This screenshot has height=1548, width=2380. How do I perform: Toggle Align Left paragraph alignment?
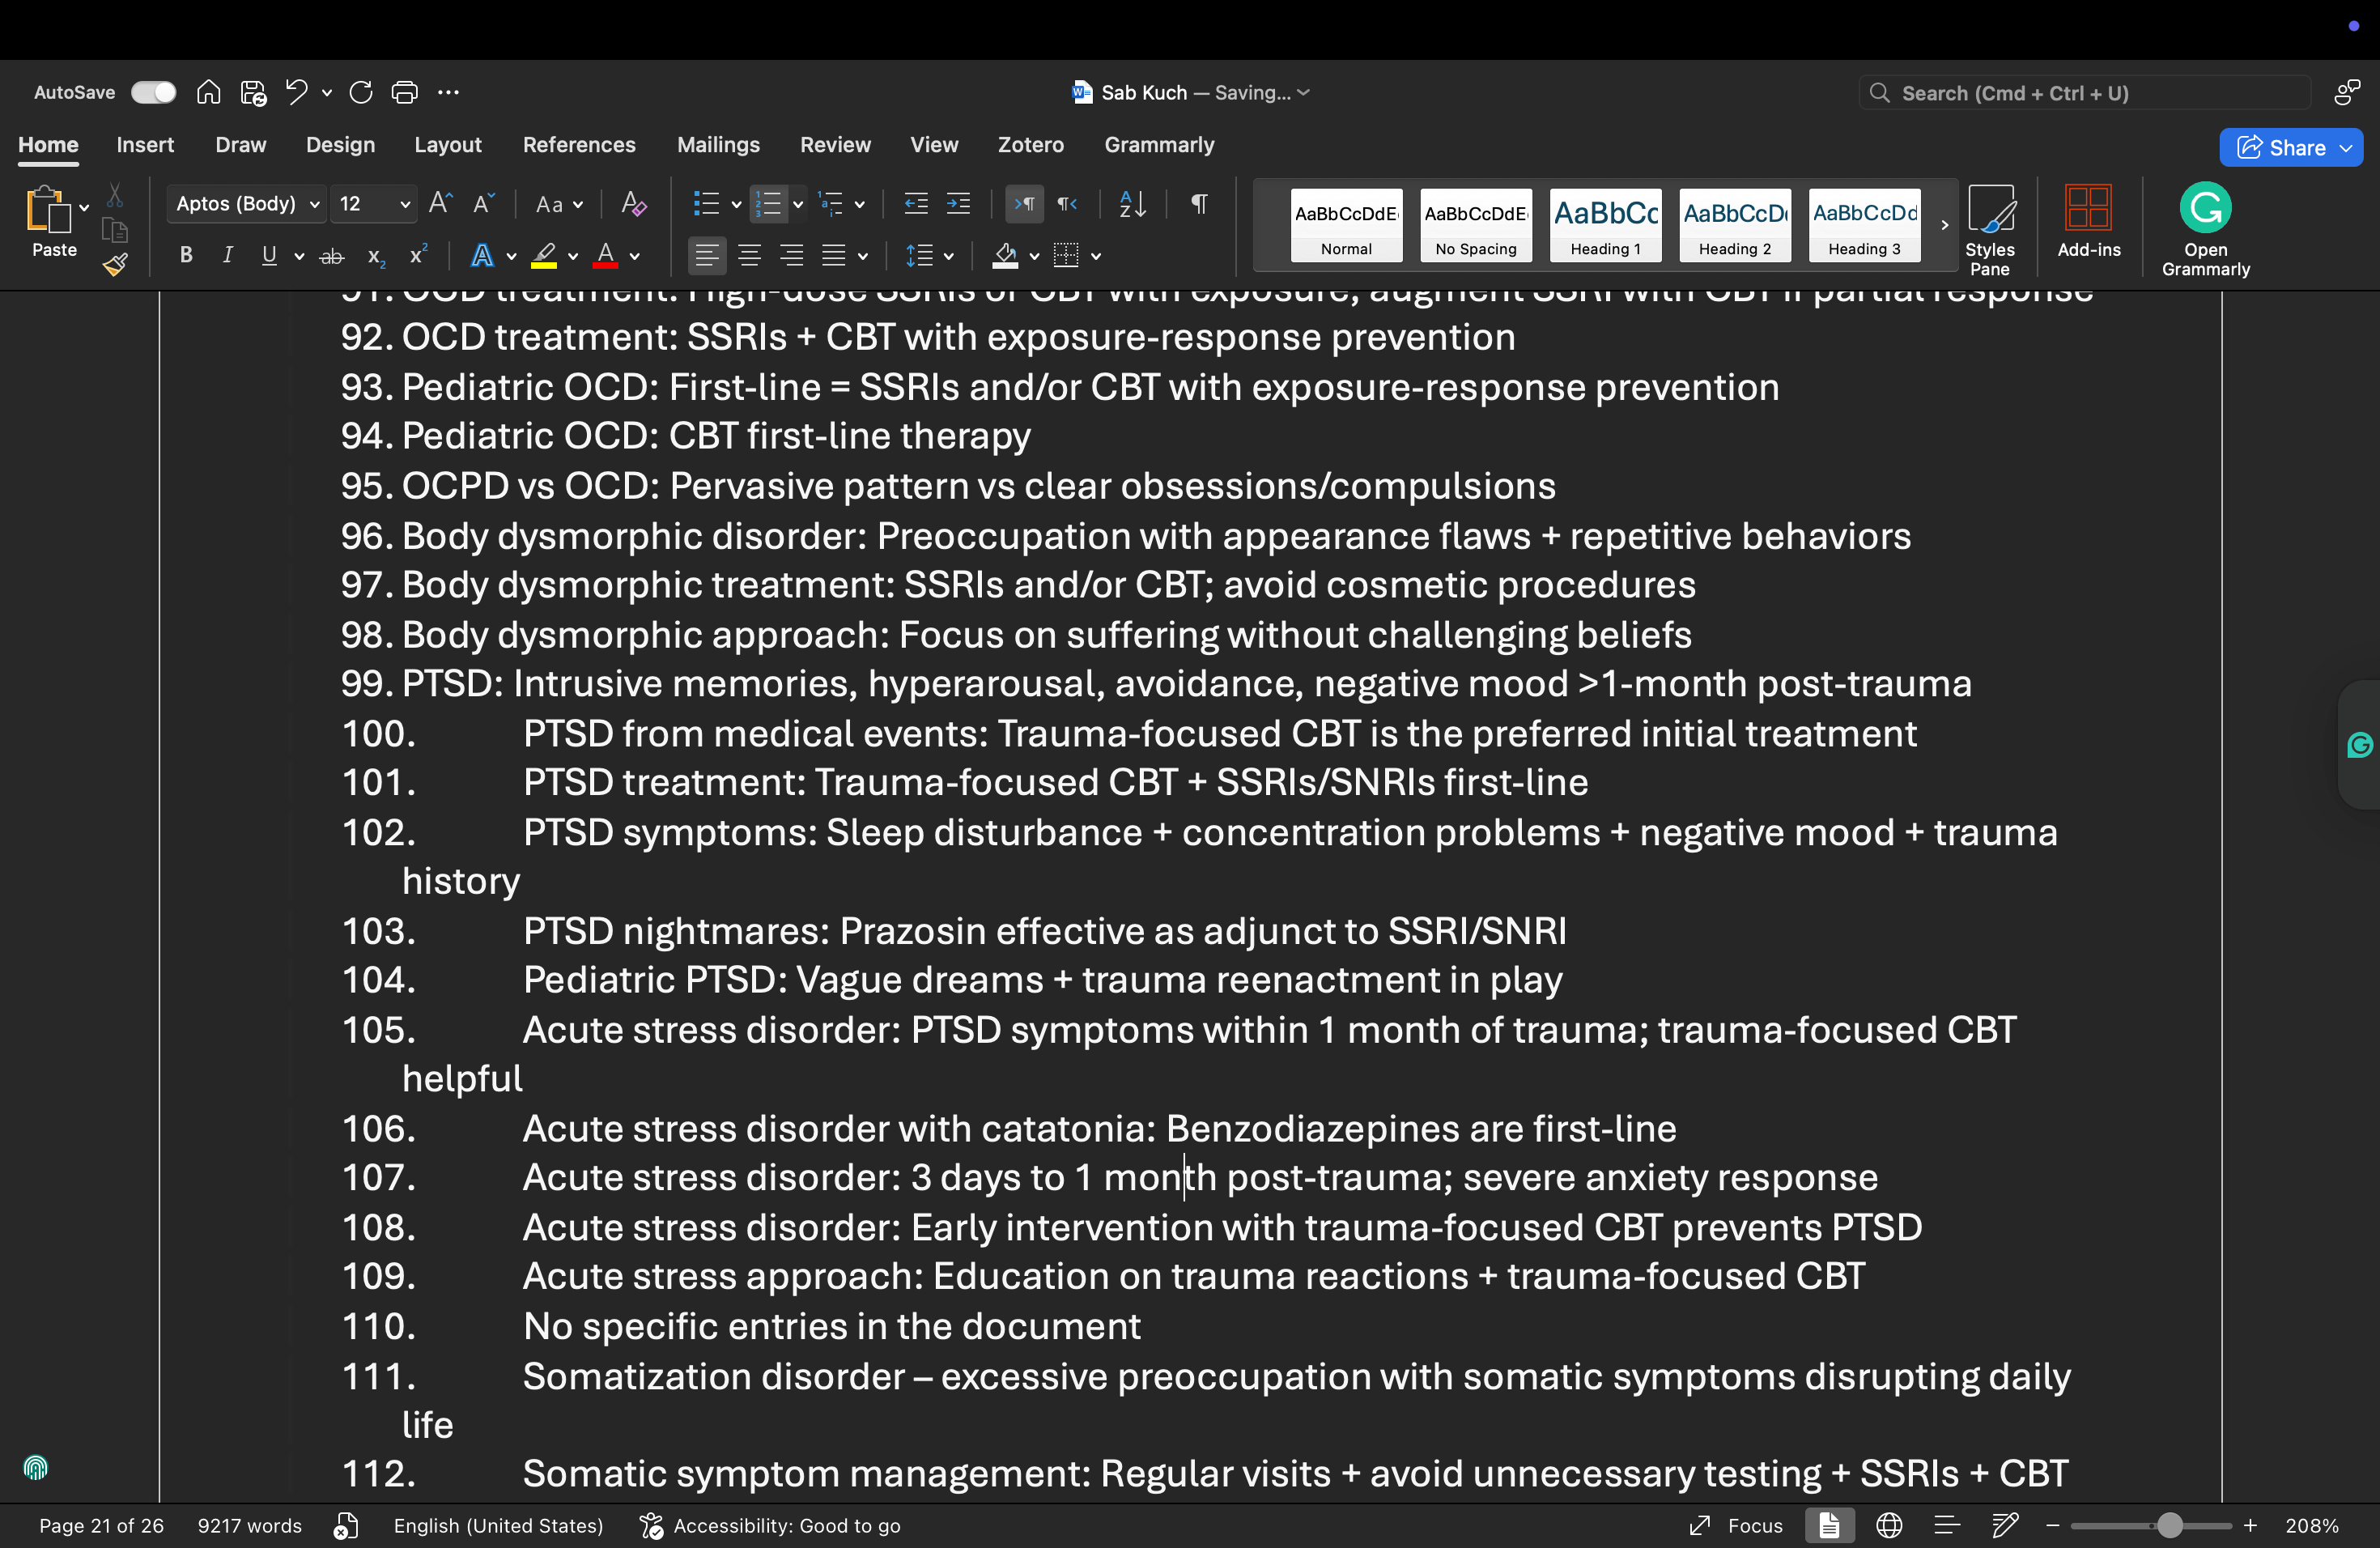(706, 256)
